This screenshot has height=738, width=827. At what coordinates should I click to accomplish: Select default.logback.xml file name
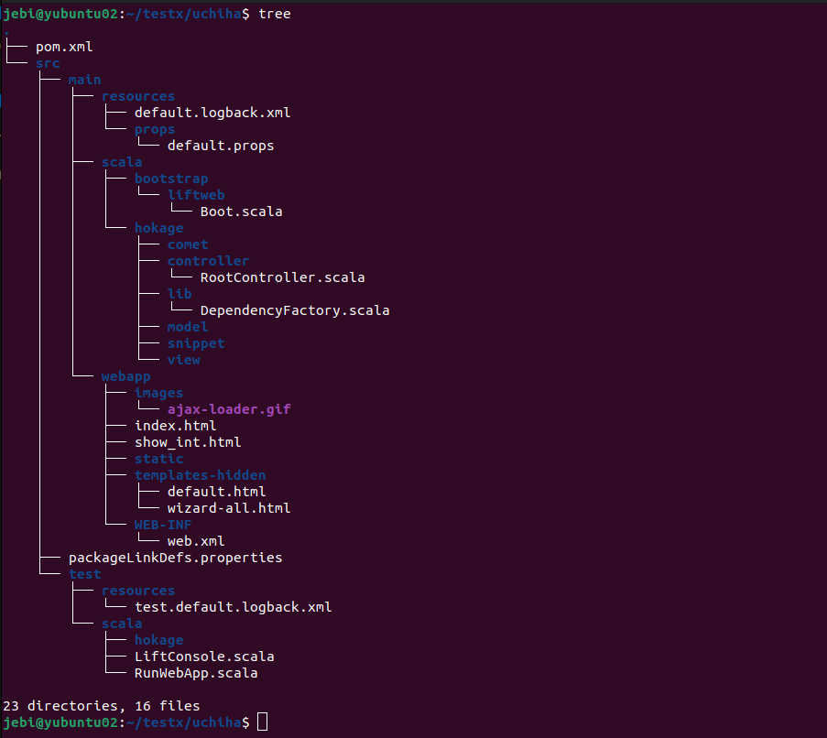[212, 113]
